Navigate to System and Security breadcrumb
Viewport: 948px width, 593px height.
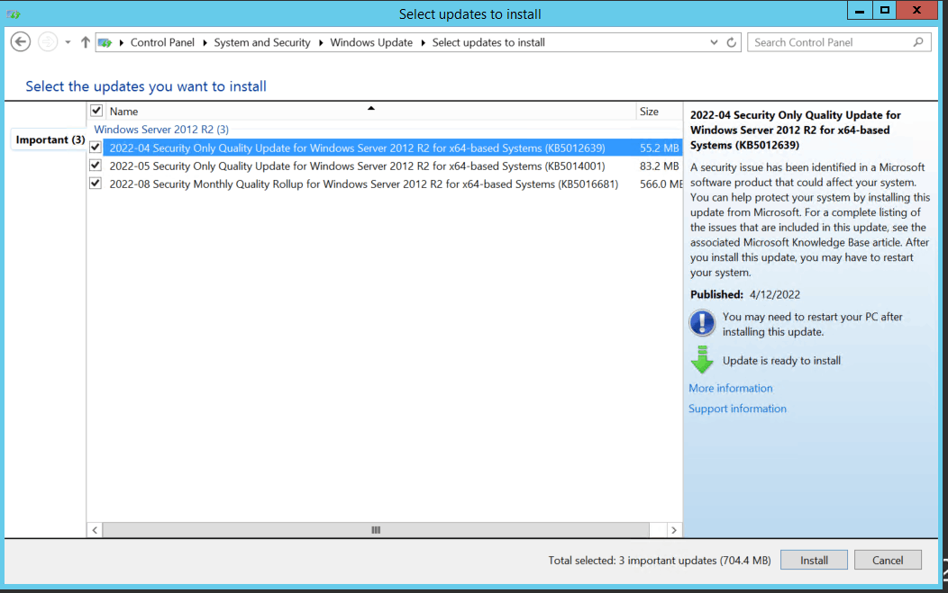click(262, 42)
